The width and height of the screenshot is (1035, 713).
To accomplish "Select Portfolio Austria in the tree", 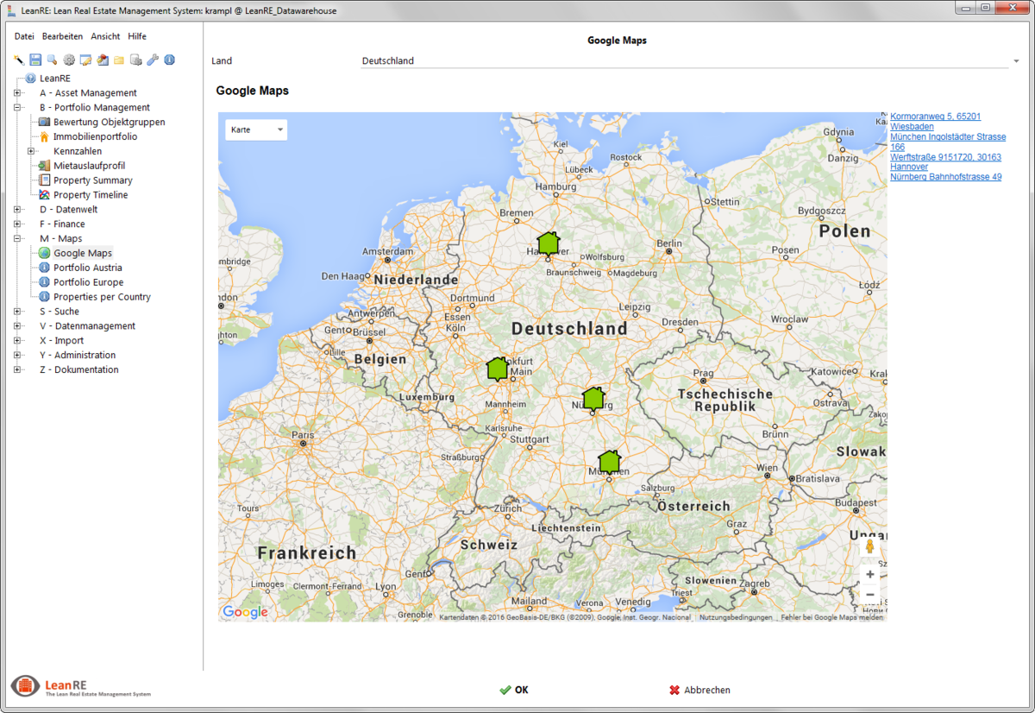I will (x=87, y=268).
